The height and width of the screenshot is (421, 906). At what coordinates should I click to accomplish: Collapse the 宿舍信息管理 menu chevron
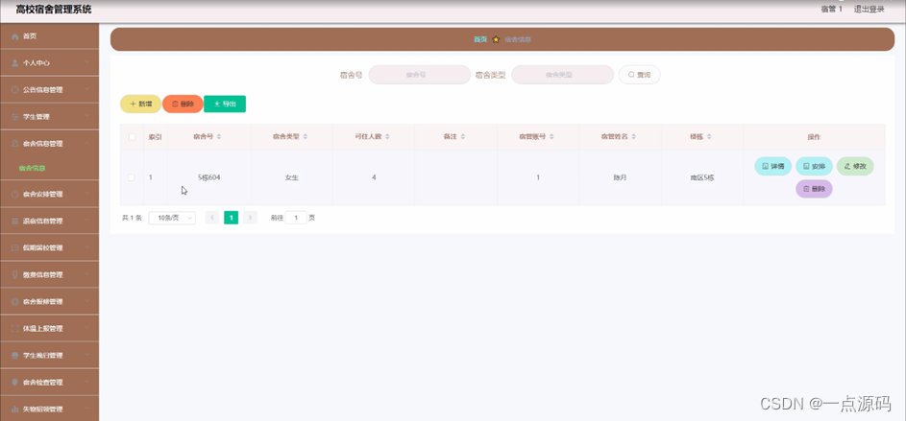86,144
